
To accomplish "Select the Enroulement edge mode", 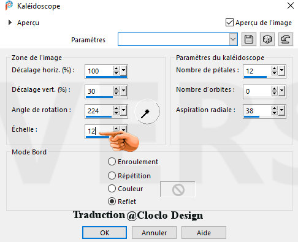I will click(x=112, y=162).
